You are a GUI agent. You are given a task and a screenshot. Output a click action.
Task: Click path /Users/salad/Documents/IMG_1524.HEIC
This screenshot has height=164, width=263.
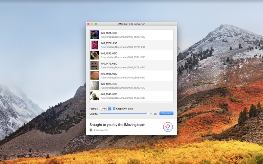[123, 37]
